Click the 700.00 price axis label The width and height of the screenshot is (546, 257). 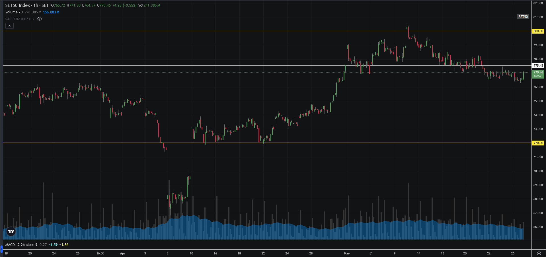click(x=538, y=171)
